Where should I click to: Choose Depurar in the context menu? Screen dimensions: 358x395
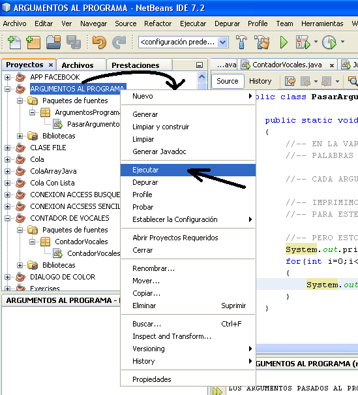tap(188, 182)
